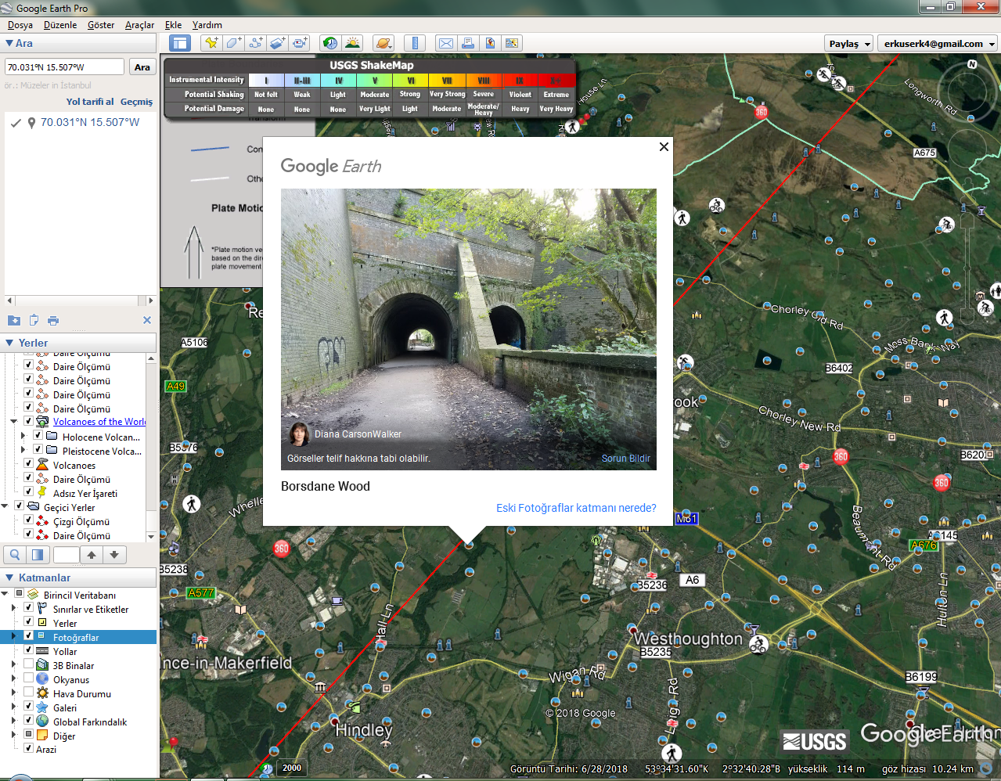This screenshot has height=781, width=1001.
Task: Open the Göster menu
Action: click(x=101, y=25)
